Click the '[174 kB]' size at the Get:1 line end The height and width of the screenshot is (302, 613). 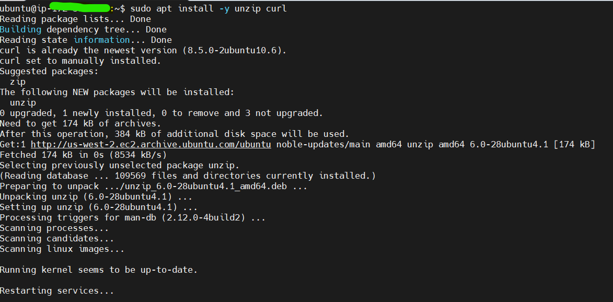pyautogui.click(x=574, y=145)
